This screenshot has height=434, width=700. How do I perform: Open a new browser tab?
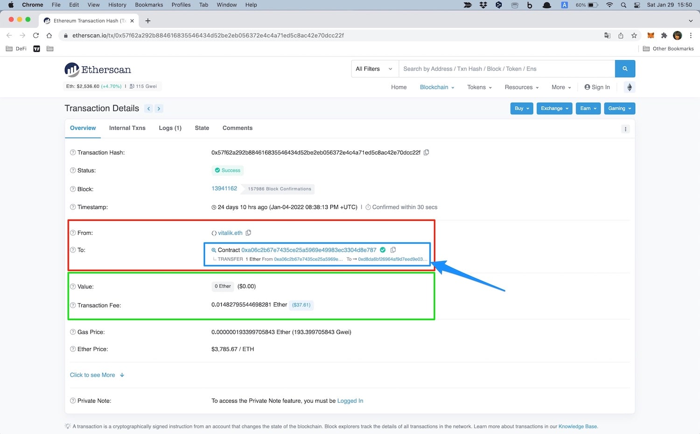(148, 21)
